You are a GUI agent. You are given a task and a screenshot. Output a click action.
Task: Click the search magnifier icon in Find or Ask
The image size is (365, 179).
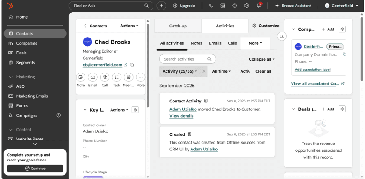147,6
